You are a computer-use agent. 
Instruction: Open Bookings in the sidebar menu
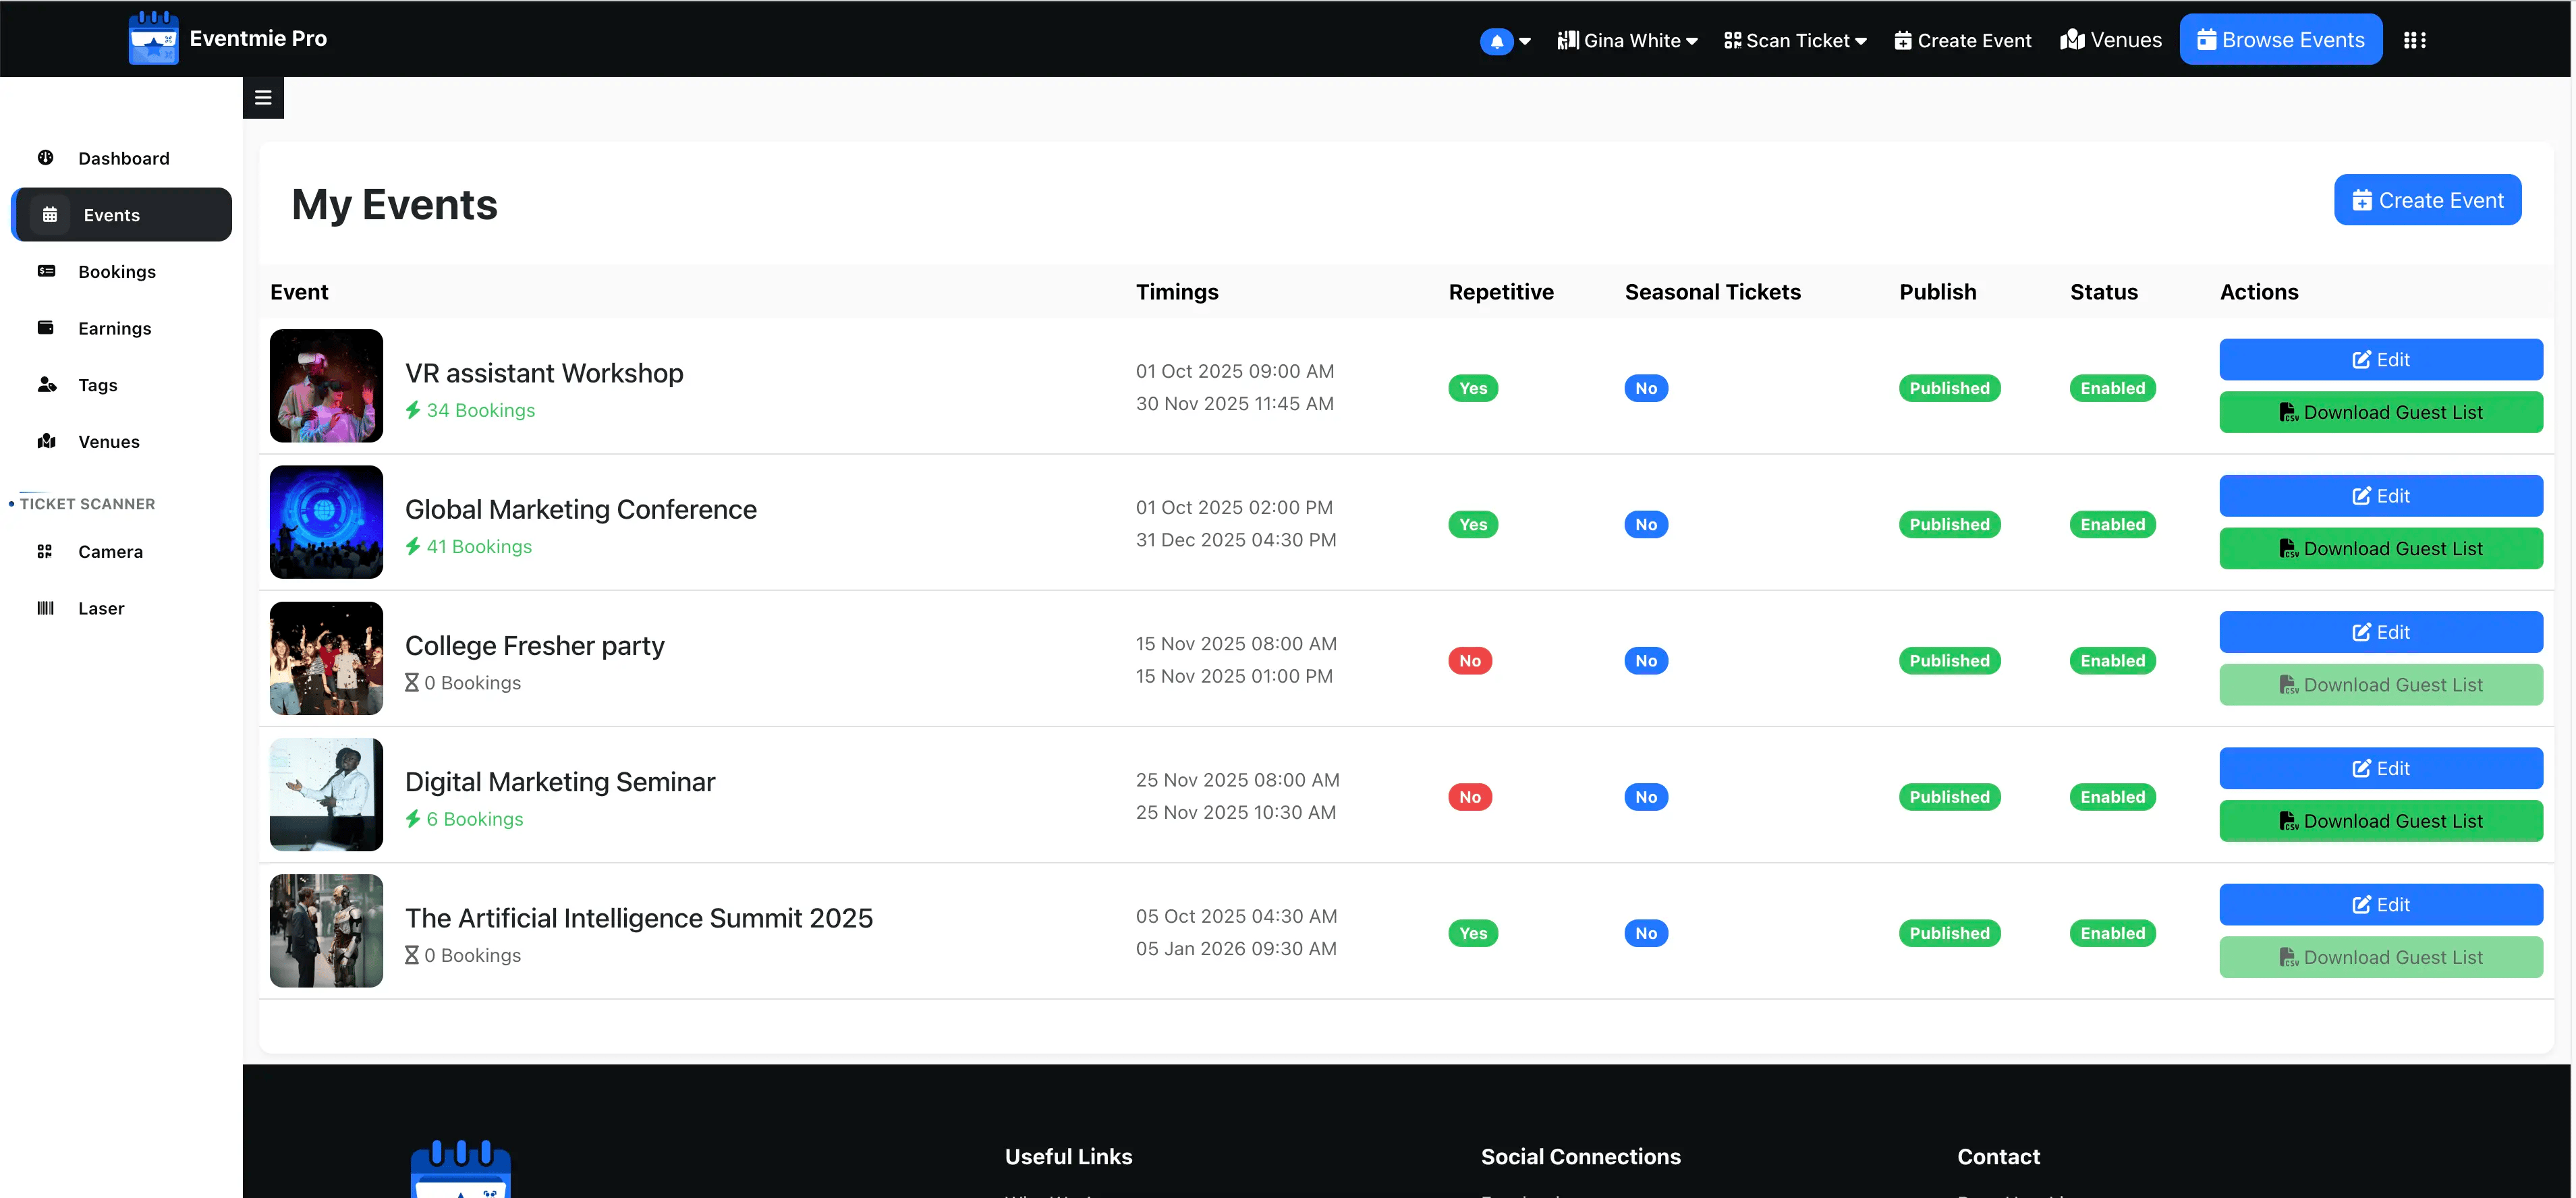point(116,271)
